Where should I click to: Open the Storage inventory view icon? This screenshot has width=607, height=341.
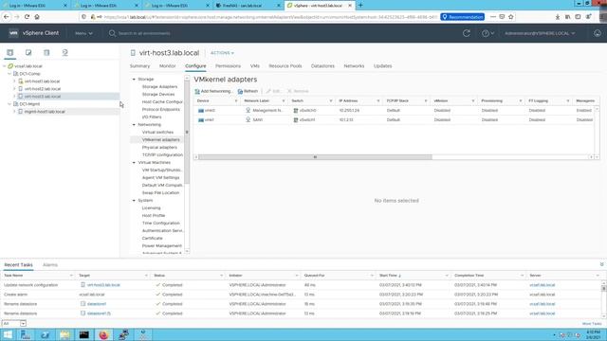pos(46,53)
